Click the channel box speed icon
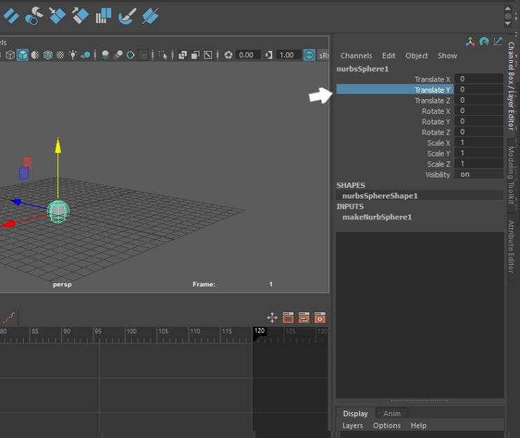This screenshot has height=438, width=520. 484,42
